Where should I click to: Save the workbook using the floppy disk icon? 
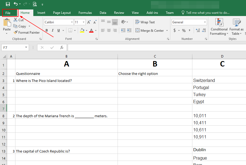pyautogui.click(x=8, y=4)
